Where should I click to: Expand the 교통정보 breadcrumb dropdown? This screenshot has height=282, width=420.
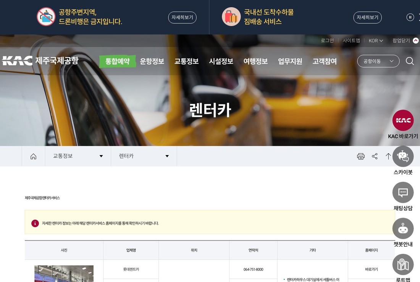point(78,156)
